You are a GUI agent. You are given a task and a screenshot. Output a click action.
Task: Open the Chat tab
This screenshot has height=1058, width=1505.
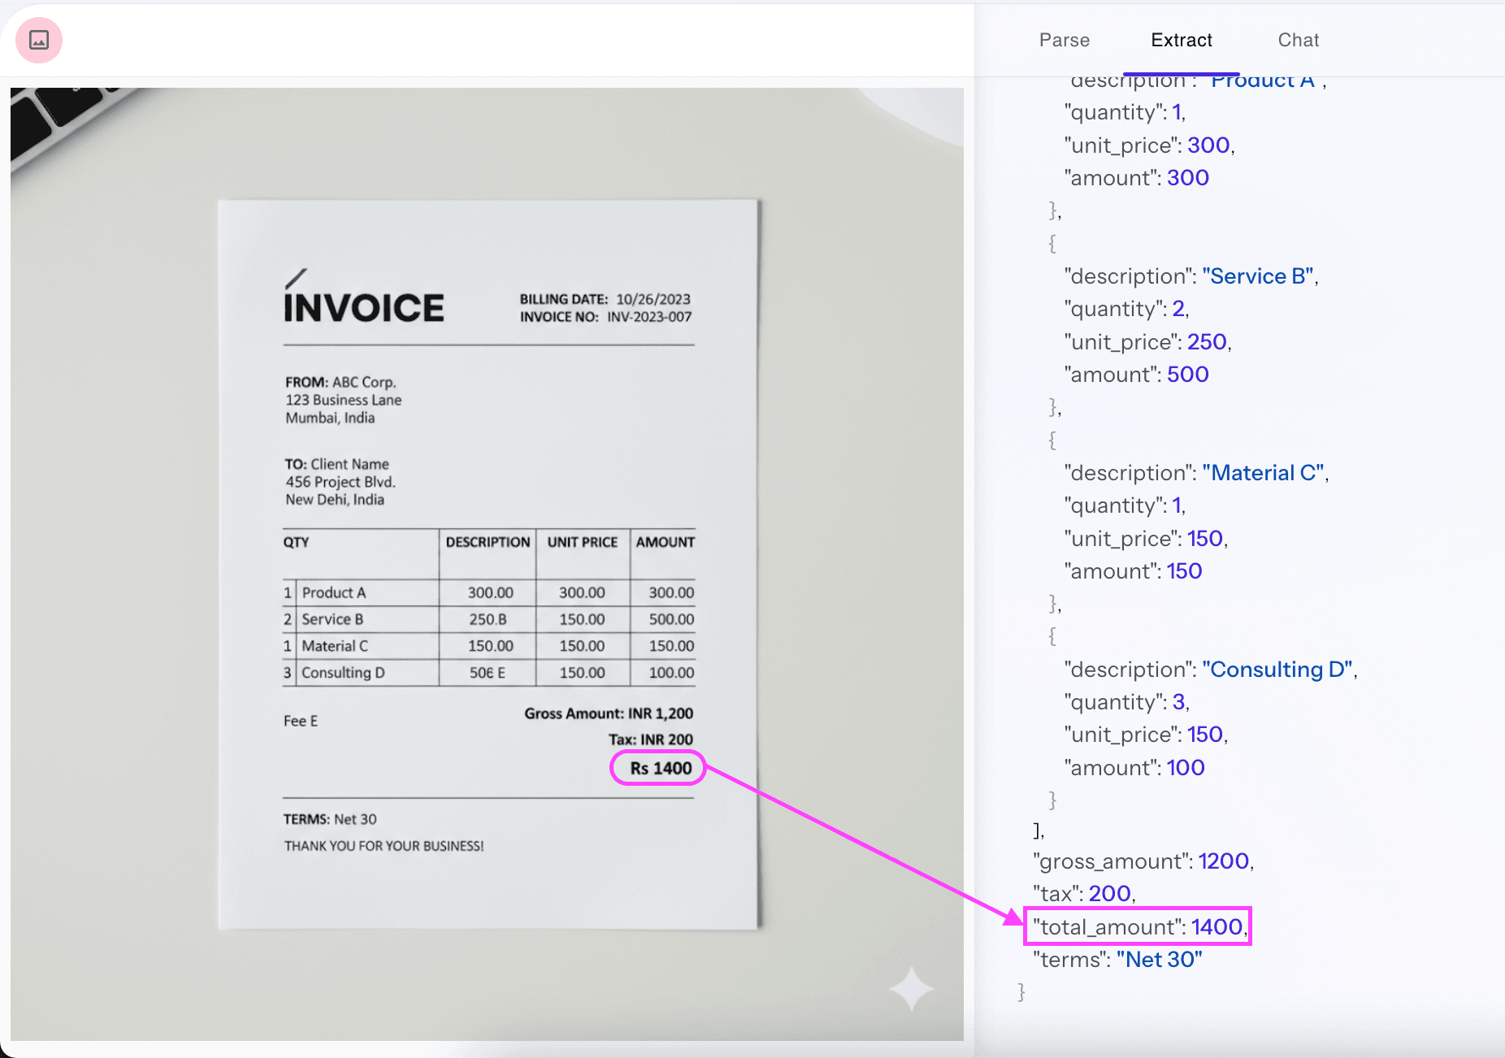(x=1298, y=40)
